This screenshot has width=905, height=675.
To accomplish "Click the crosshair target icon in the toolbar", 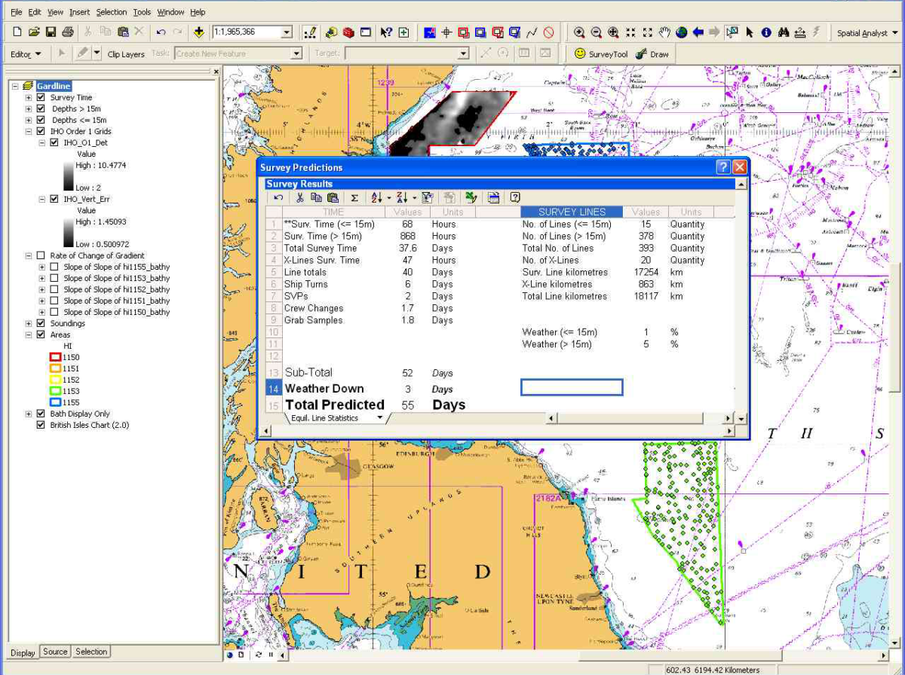I will point(446,32).
